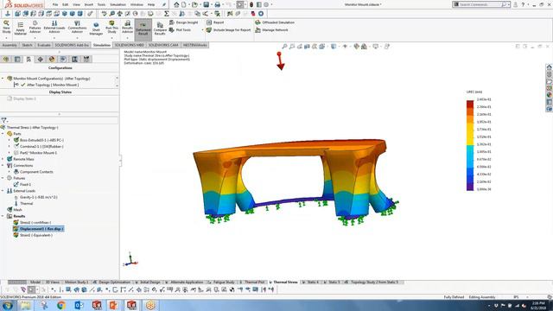Screen dimensions: 553x311
Task: Click the Home icon in top toolbar
Action: [x=176, y=4]
